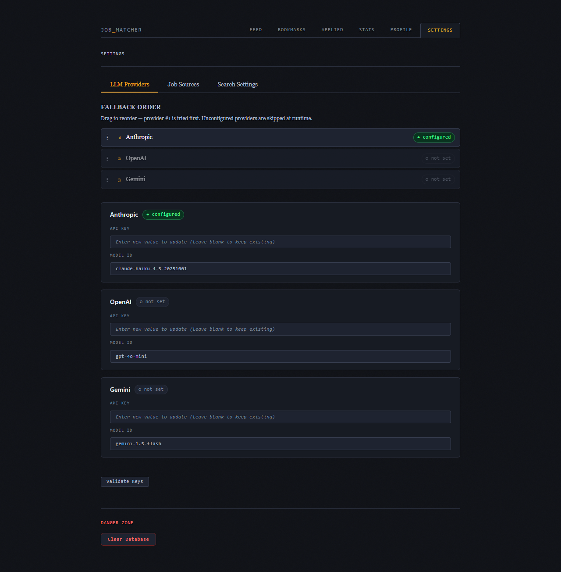Image resolution: width=561 pixels, height=572 pixels.
Task: Click the 'not set' status badge on Gemini row
Action: (x=437, y=179)
